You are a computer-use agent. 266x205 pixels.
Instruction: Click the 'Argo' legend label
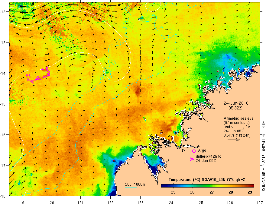coord(202,150)
